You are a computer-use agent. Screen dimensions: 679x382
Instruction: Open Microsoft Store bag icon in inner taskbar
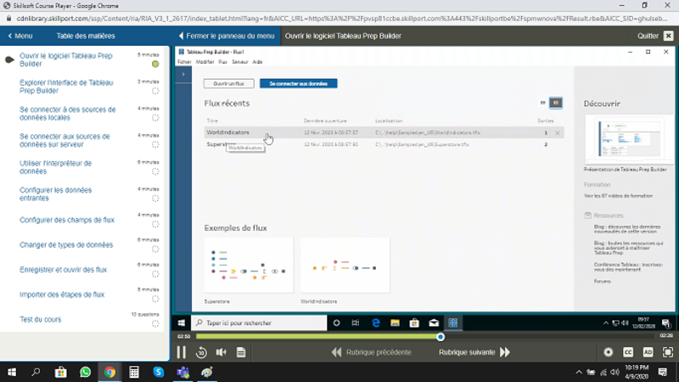tap(414, 323)
